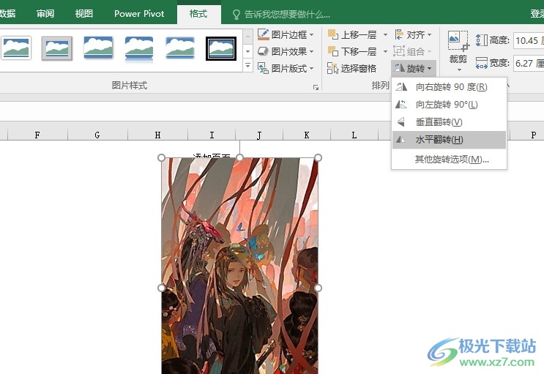Select column L header
Viewport: 544px width, 374px height.
pyautogui.click(x=354, y=135)
